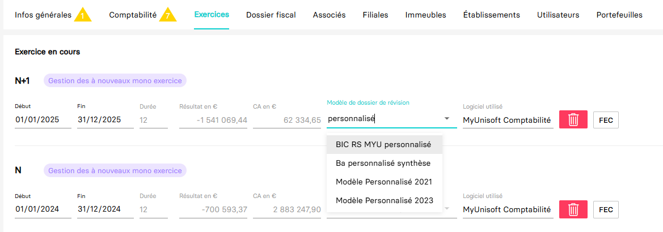This screenshot has height=232, width=663.
Task: Go to the Filiales tab
Action: [x=375, y=15]
